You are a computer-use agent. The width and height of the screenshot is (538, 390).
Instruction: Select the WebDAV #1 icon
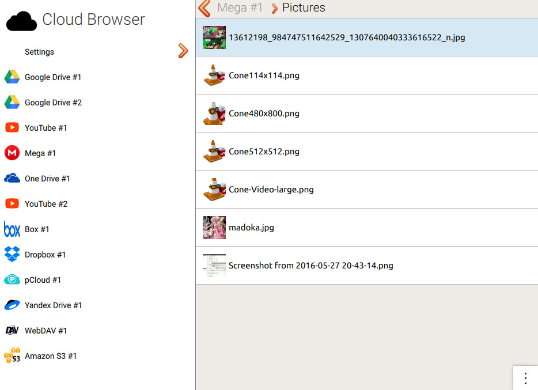(x=12, y=330)
